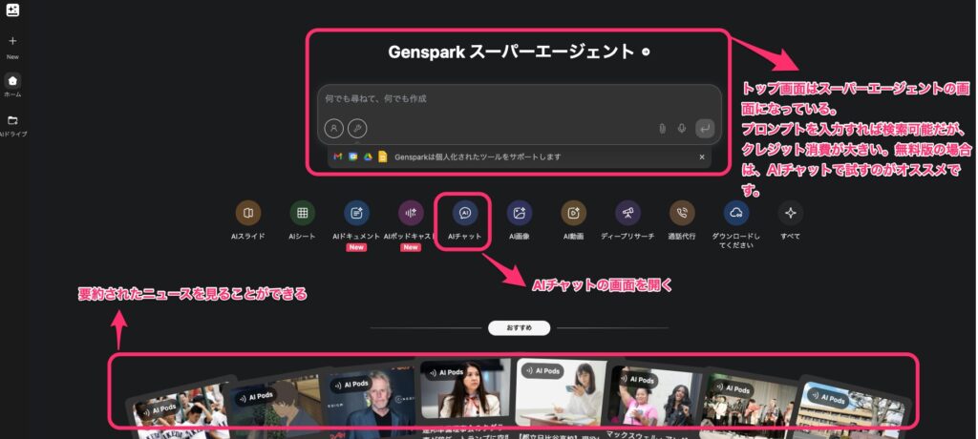Click the Genspark スーパーエージェント title

point(511,52)
